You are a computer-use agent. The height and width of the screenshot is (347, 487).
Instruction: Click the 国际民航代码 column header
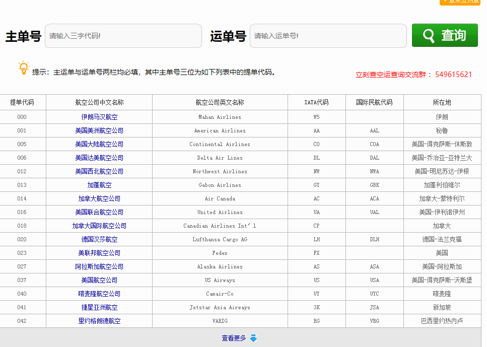pos(374,103)
